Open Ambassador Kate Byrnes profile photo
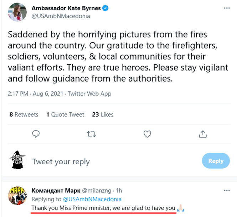This screenshot has height=217, width=237. point(17,12)
